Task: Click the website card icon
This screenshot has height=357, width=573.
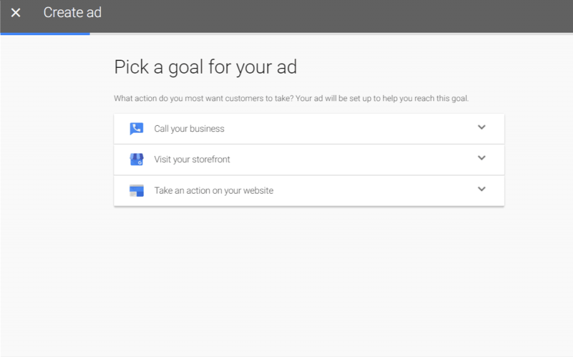Action: 137,190
